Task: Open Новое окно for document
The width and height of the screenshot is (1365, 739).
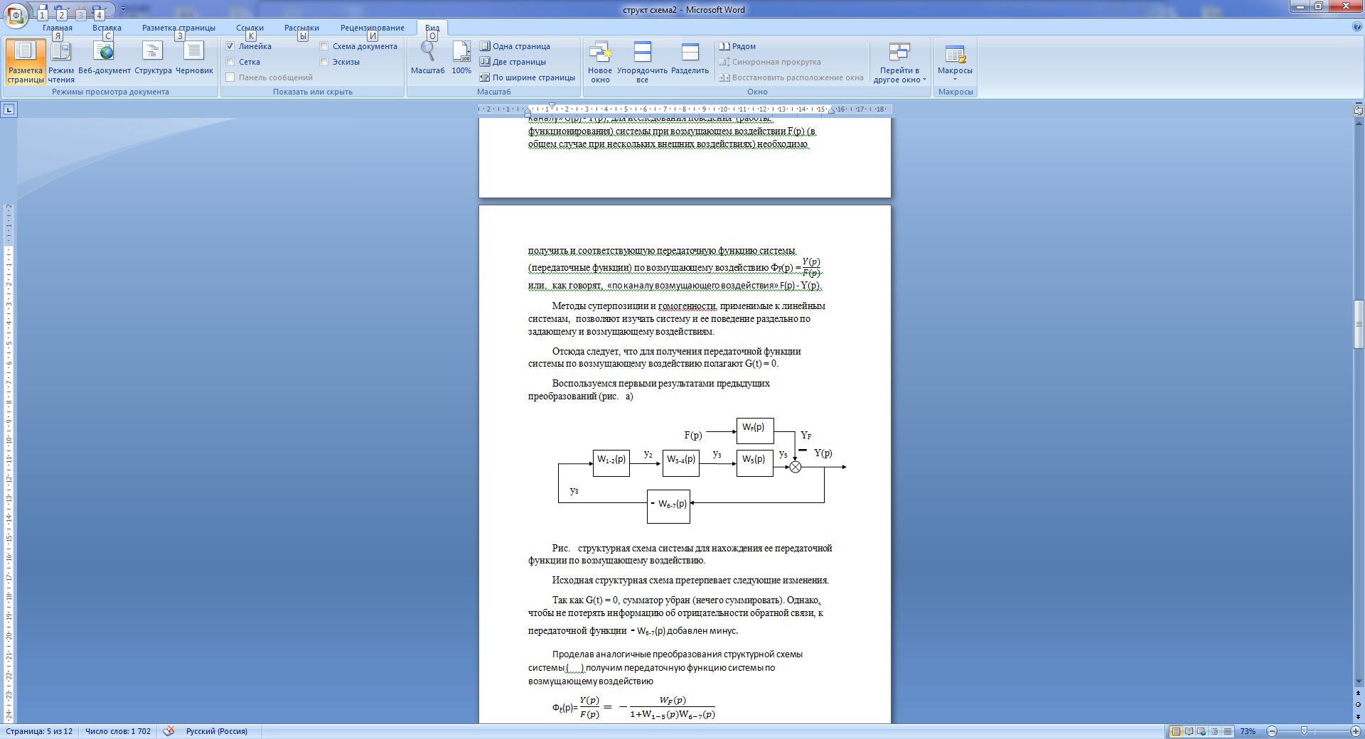Action: point(600,62)
